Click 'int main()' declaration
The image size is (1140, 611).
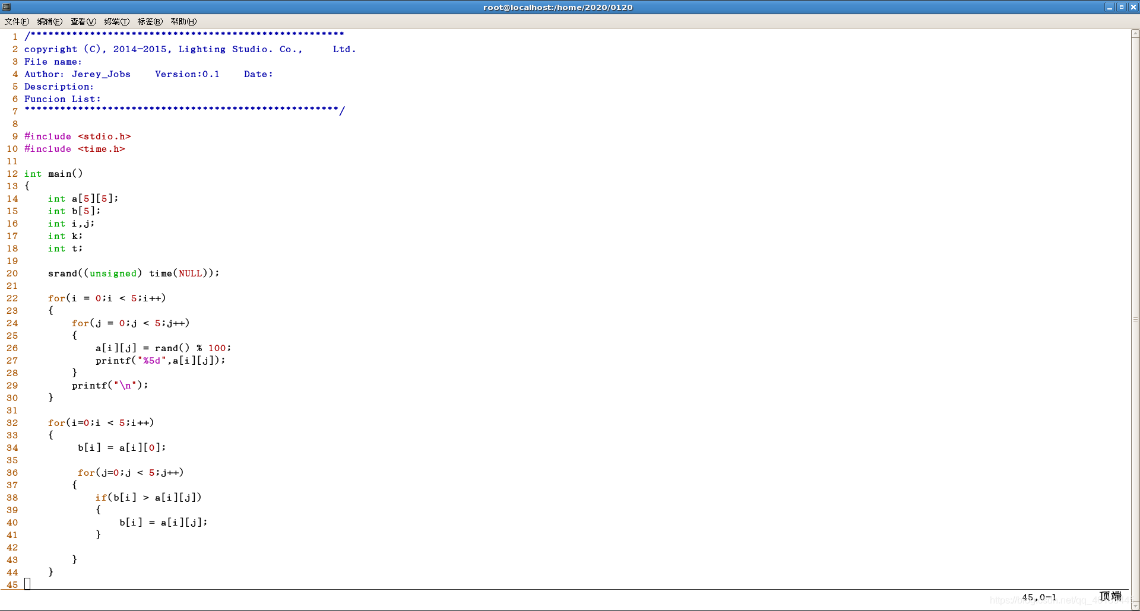coord(53,174)
